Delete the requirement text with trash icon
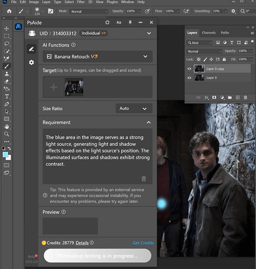Screen dimensions: 256x269 pyautogui.click(x=144, y=179)
